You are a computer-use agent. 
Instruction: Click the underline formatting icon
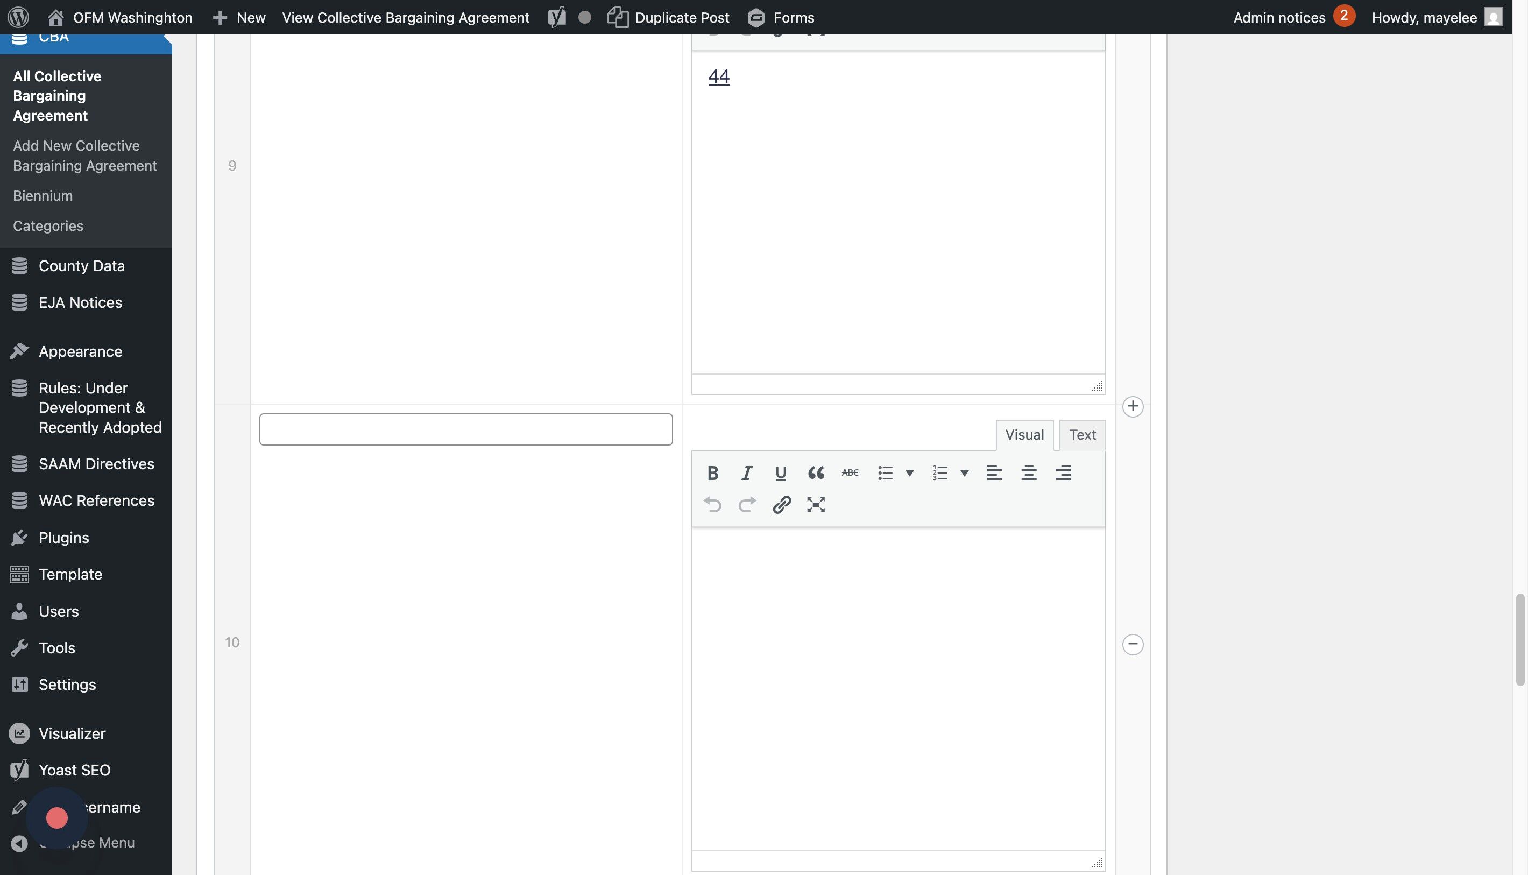[x=781, y=473]
